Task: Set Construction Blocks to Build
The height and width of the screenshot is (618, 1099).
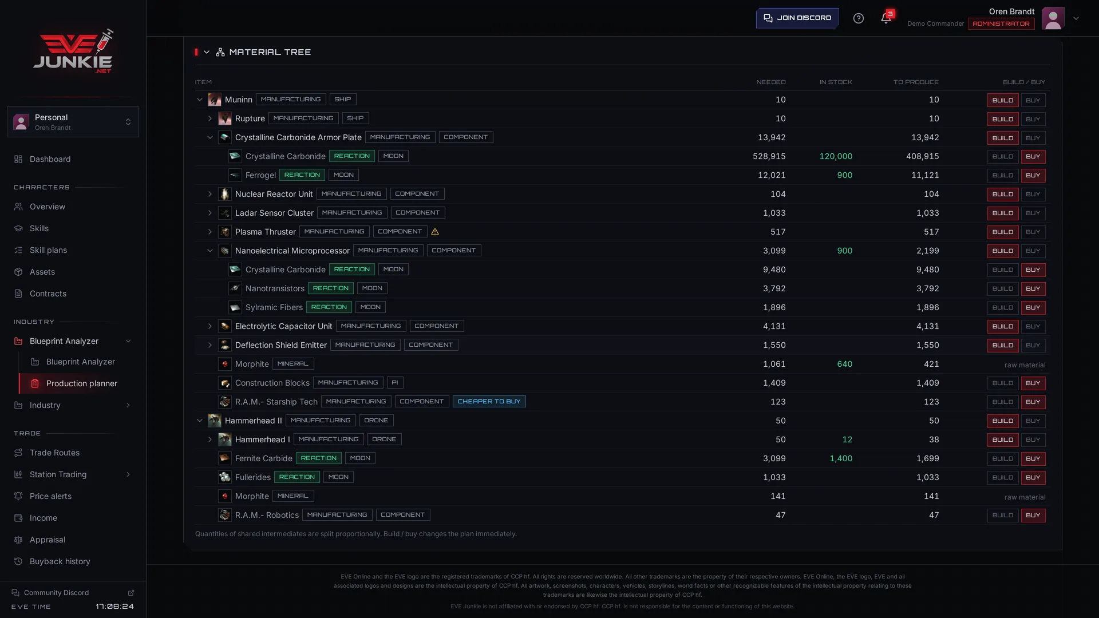Action: pos(1003,383)
